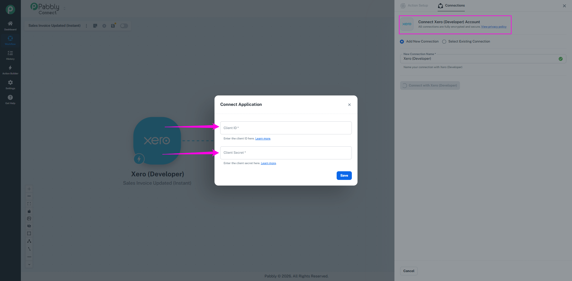Switch to the Action Setup tab
The image size is (572, 281).
pyautogui.click(x=414, y=6)
